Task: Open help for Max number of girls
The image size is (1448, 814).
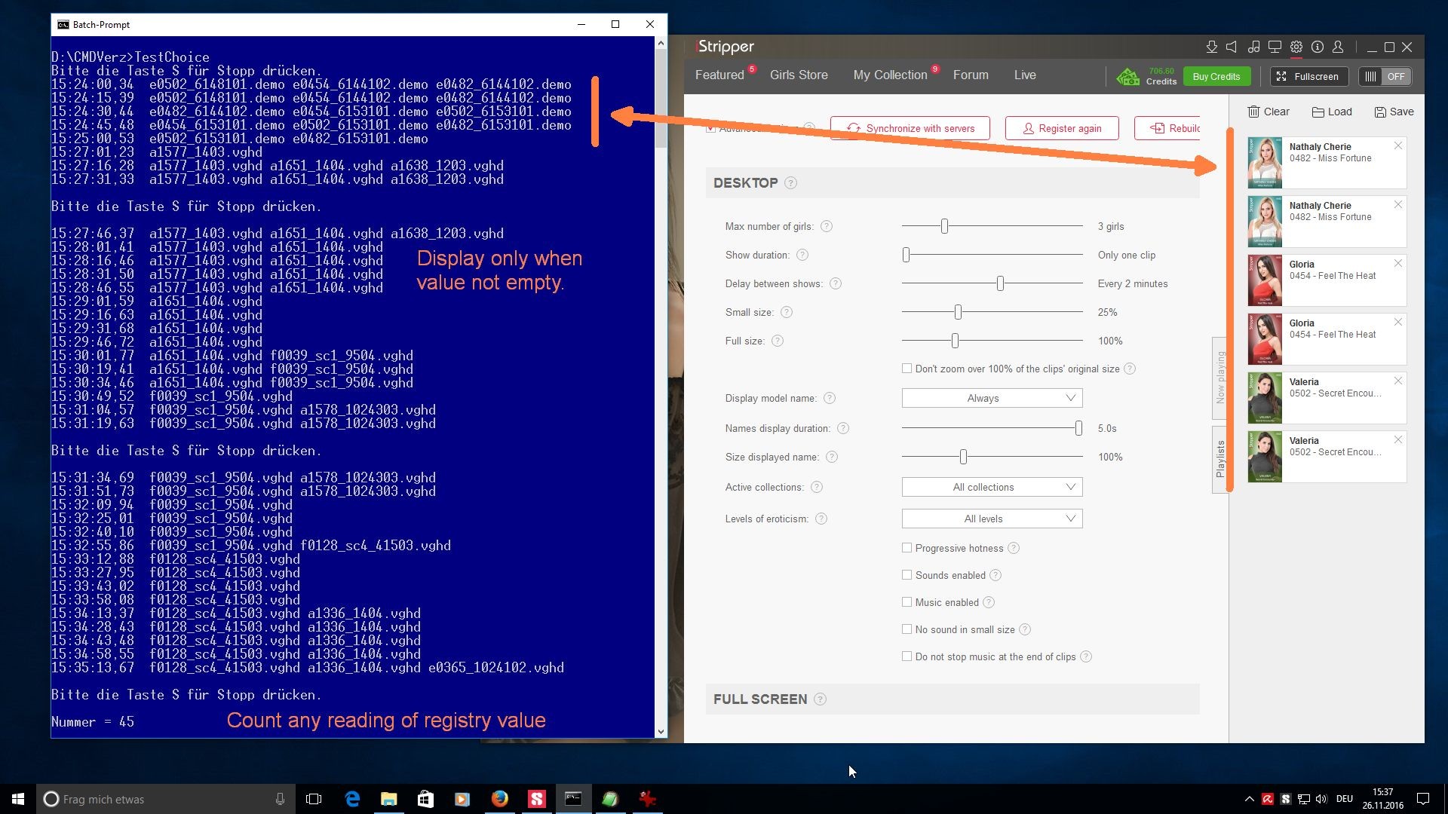Action: click(827, 226)
